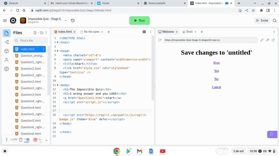The image size is (279, 156).
Task: Open the ChromeOS launcher button
Action: tap(5, 151)
